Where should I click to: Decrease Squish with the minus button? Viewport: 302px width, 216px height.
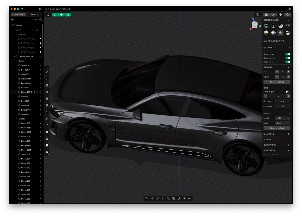(277, 77)
